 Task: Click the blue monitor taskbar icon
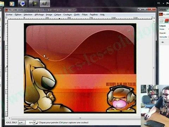click(x=22, y=4)
